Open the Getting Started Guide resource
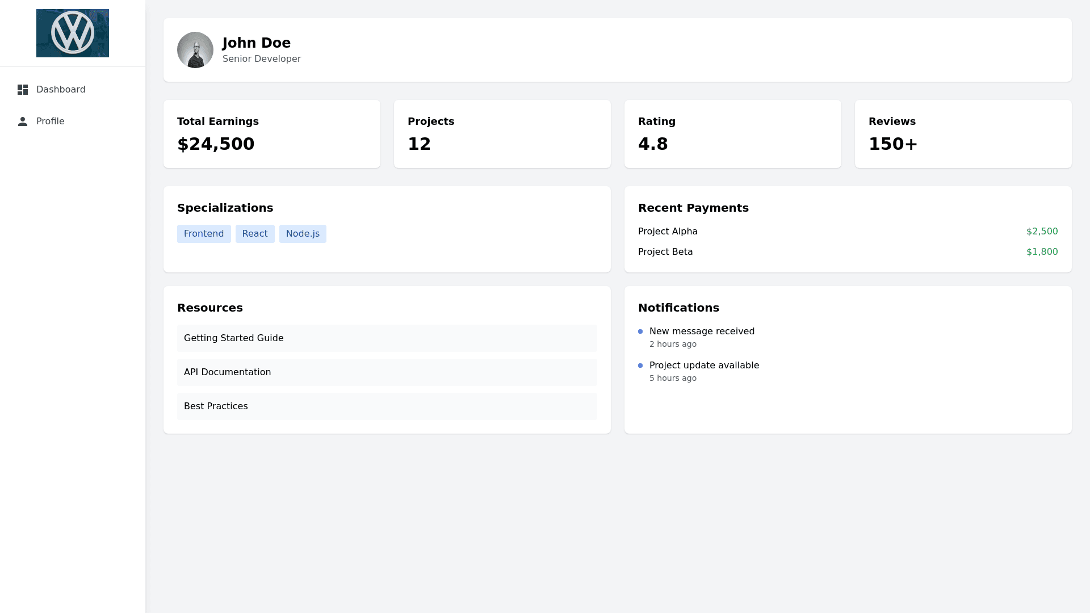This screenshot has height=613, width=1090. coord(387,338)
